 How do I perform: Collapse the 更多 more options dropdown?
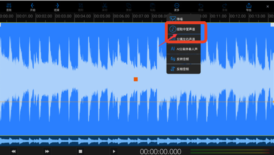[x=177, y=7]
